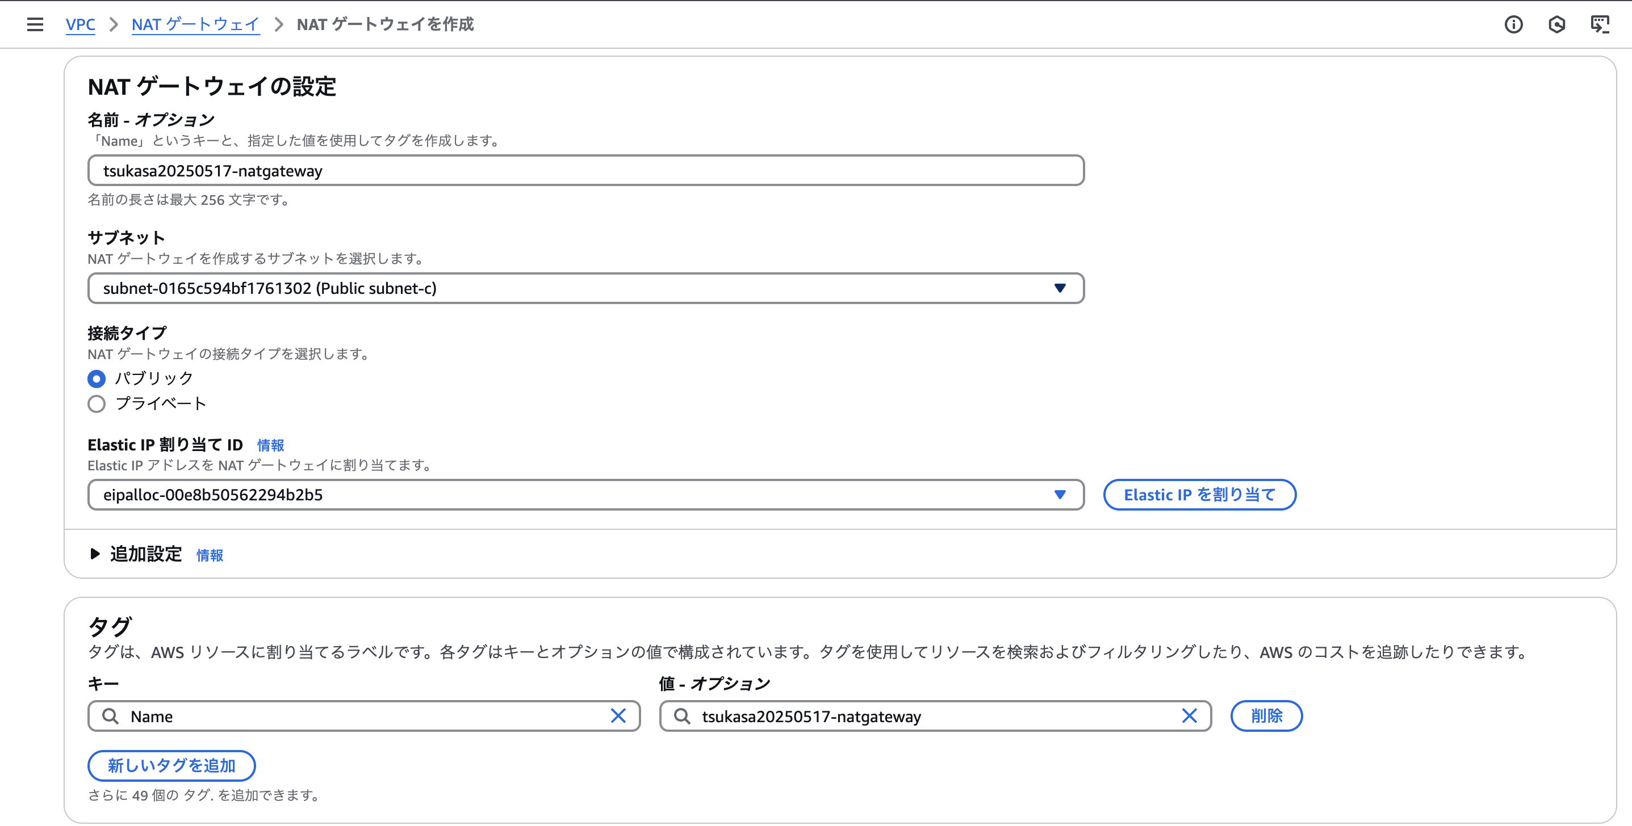Click the Elastic IP を割り当て button
Screen dimensions: 1632x826
point(1199,495)
